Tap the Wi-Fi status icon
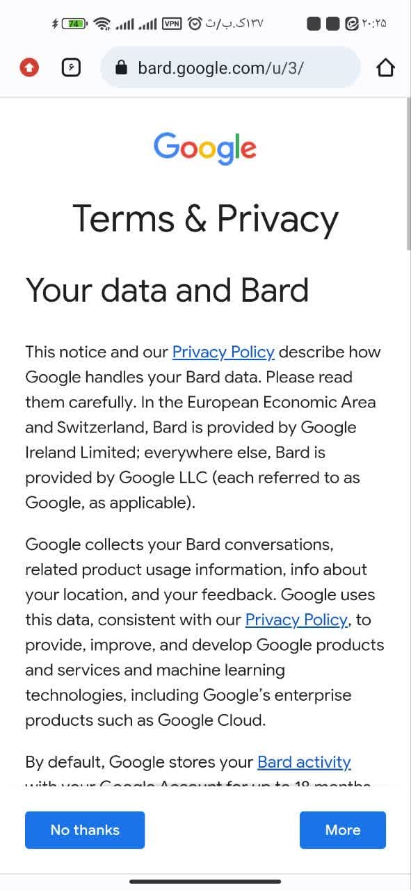The height and width of the screenshot is (890, 411). pyautogui.click(x=102, y=24)
